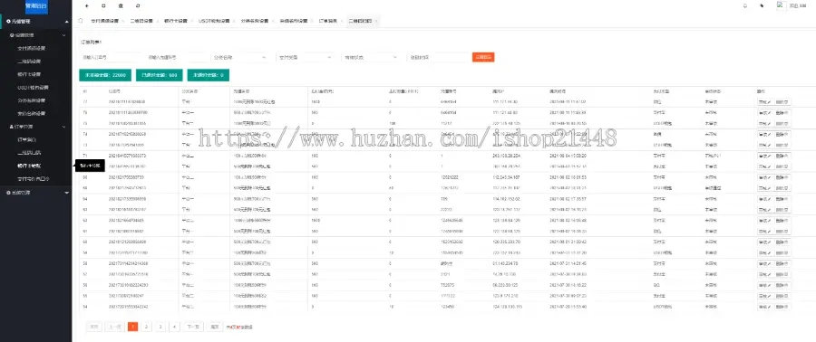Viewport: 816px width, 342px height.
Task: Click the green amount button showing 0
Action: [209, 75]
